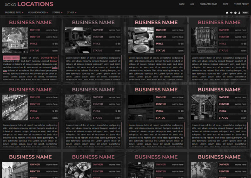Click Business Name above the patio umbrella photo
The height and width of the screenshot is (178, 251).
[x=30, y=22]
